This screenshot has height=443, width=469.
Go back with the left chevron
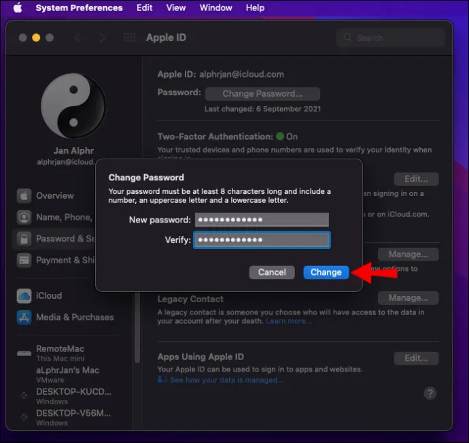77,37
